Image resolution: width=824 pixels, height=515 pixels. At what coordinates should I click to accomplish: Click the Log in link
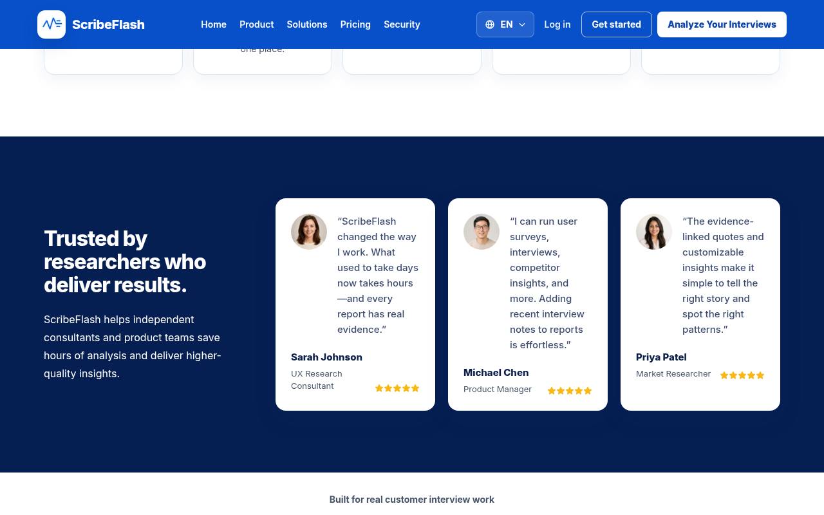(557, 24)
